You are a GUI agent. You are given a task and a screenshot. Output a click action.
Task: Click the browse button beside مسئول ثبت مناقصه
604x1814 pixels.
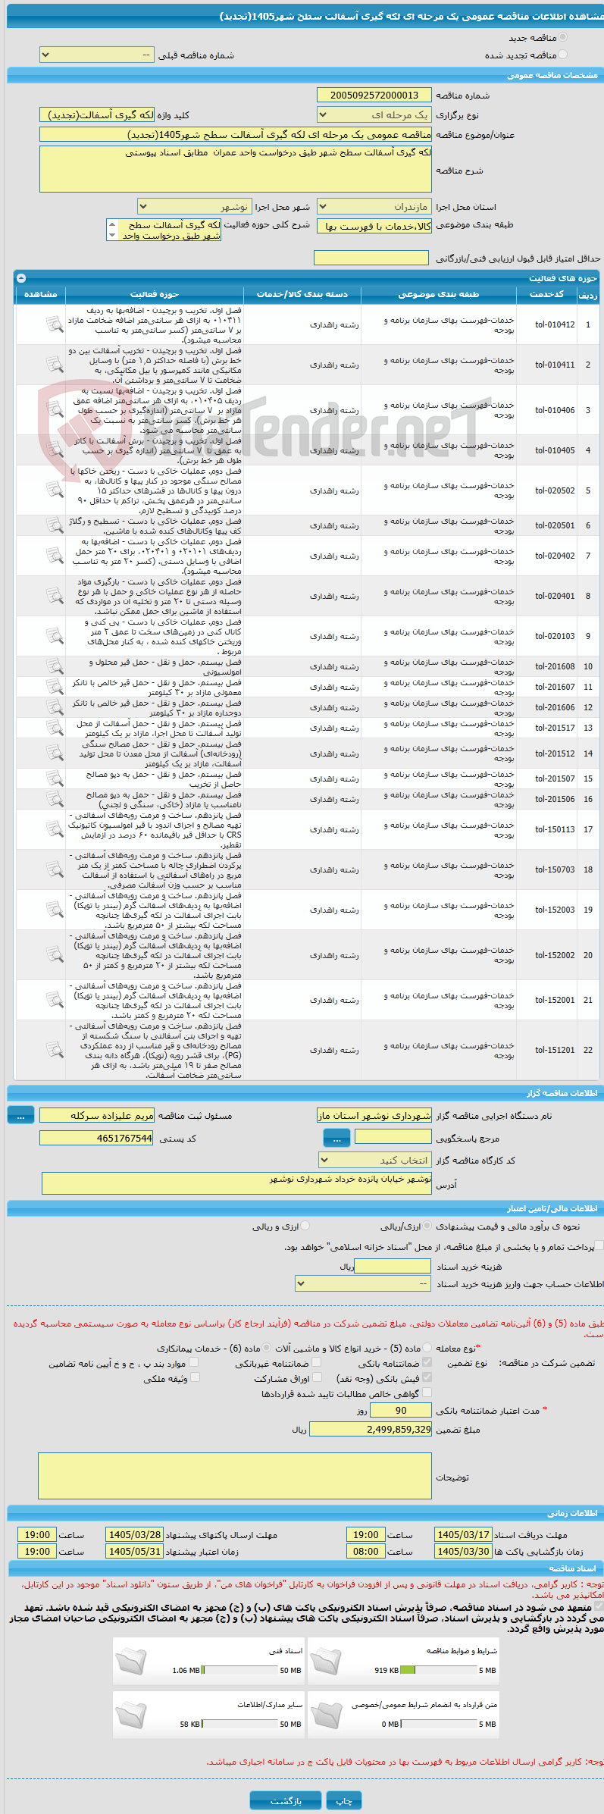(x=20, y=1115)
